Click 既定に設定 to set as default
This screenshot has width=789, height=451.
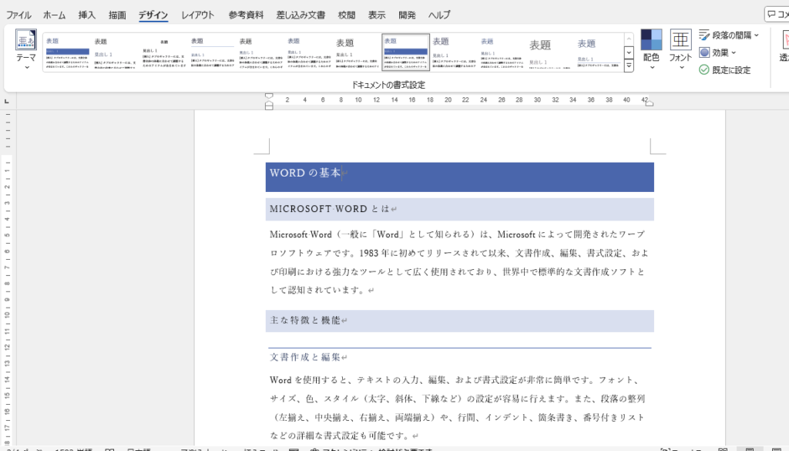(724, 70)
